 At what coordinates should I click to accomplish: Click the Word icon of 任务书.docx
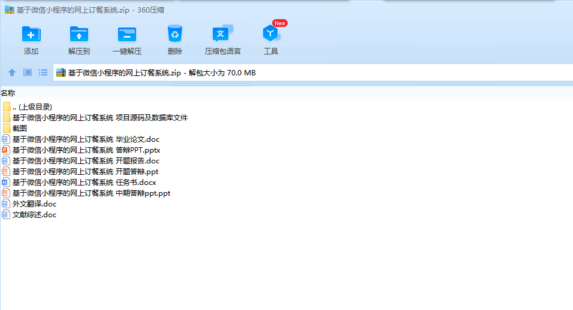[x=5, y=183]
